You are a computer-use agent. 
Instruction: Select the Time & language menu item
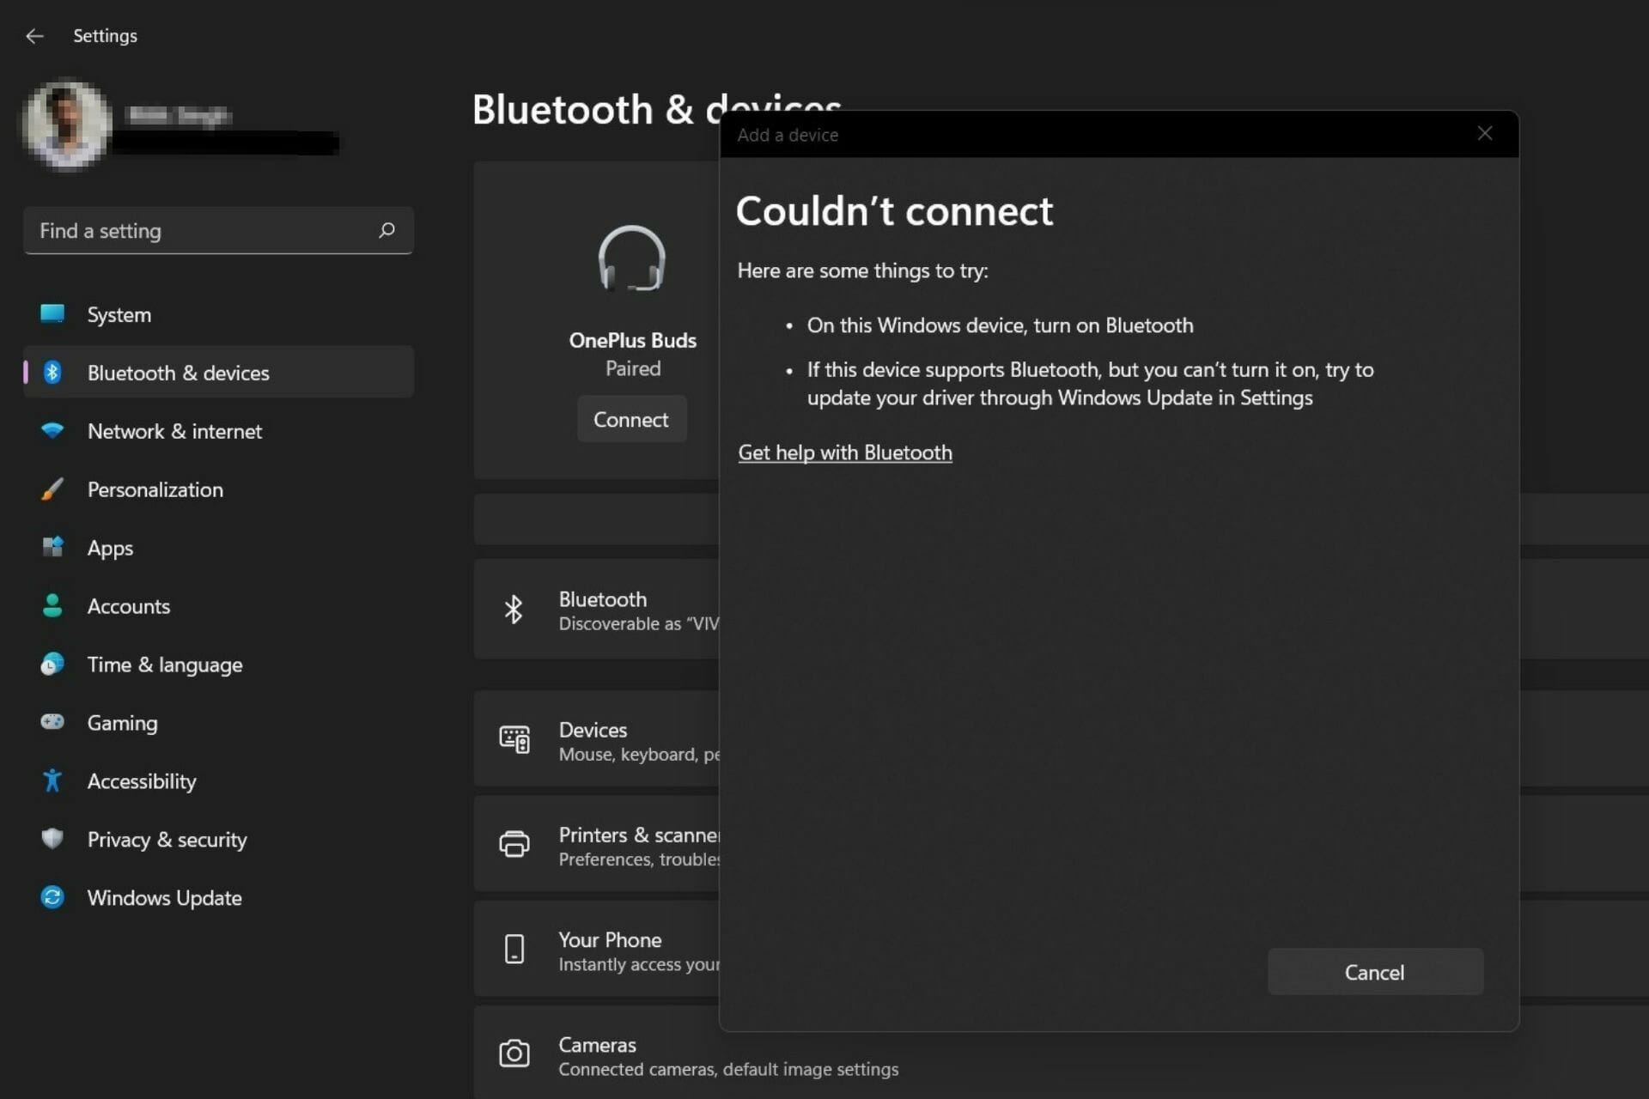pyautogui.click(x=164, y=664)
